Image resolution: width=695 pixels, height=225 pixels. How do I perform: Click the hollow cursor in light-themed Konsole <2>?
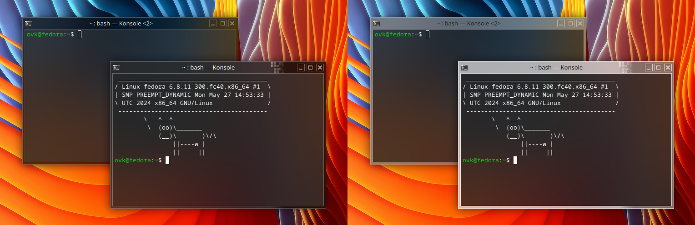coord(428,35)
